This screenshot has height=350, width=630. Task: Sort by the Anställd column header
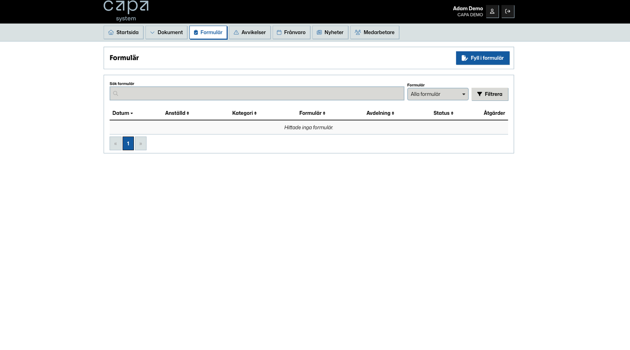coord(177,113)
